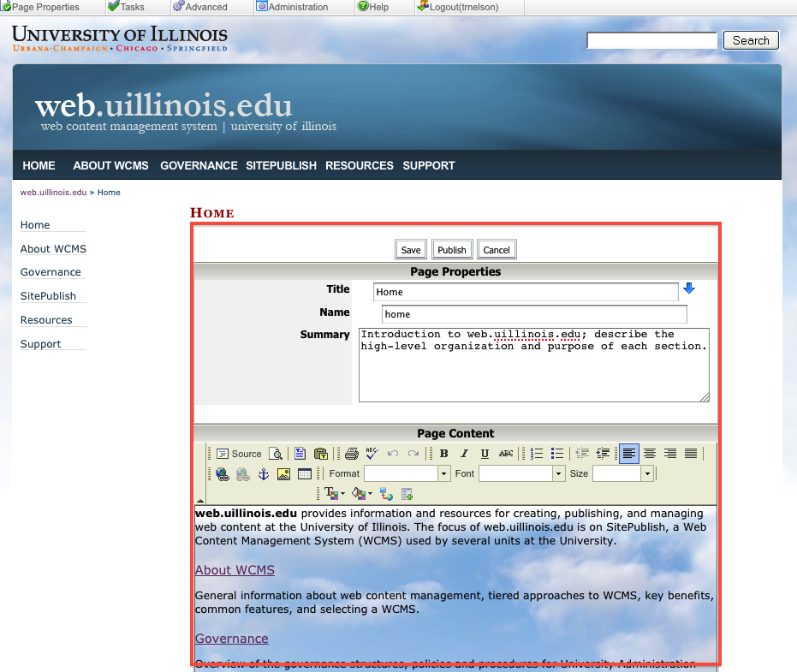Image resolution: width=797 pixels, height=672 pixels.
Task: Open the Tasks menu
Action: point(127,7)
